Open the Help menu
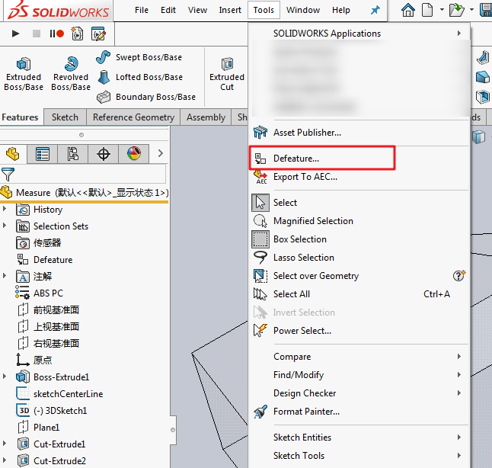Screen dimensions: 492x468 [341, 10]
